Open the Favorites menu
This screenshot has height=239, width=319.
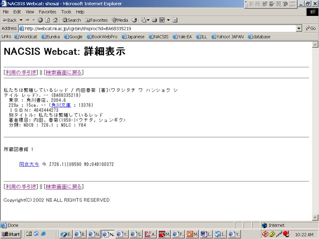(x=48, y=12)
